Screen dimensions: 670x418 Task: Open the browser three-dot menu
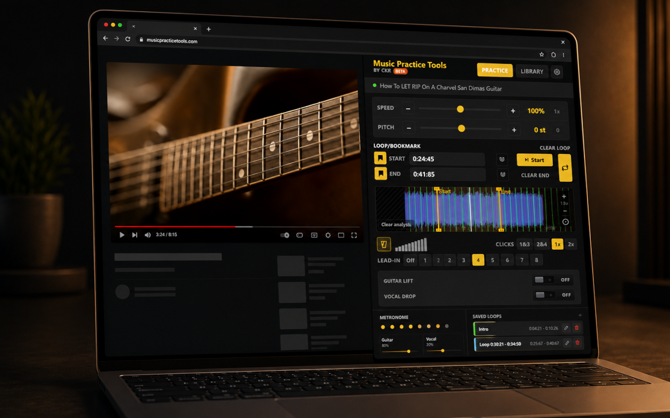click(x=564, y=55)
